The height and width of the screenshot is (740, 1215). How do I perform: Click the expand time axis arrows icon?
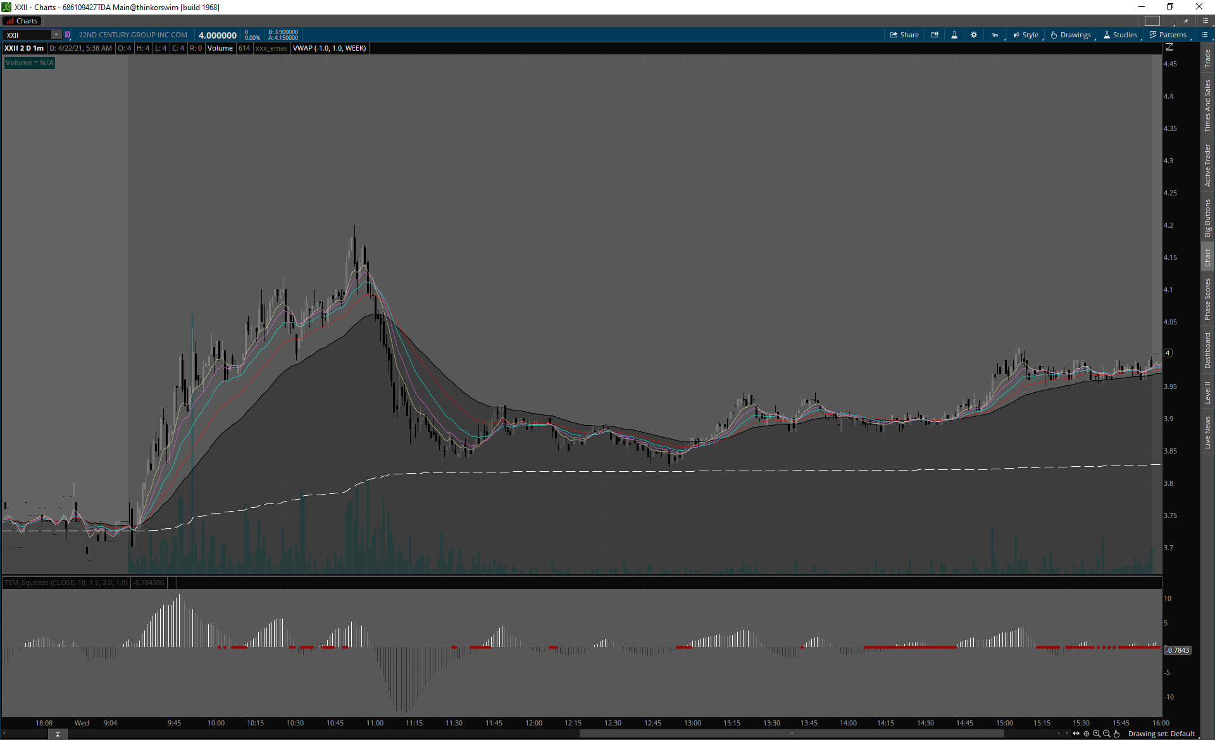click(x=1076, y=734)
